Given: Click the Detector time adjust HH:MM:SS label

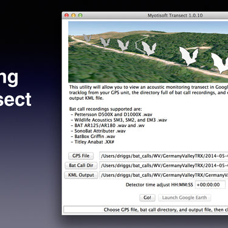Looking at the screenshot, I should 159,185.
